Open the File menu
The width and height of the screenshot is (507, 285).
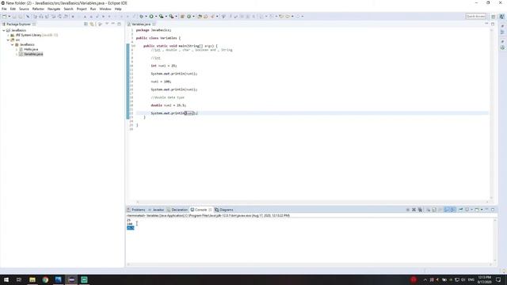coord(4,9)
